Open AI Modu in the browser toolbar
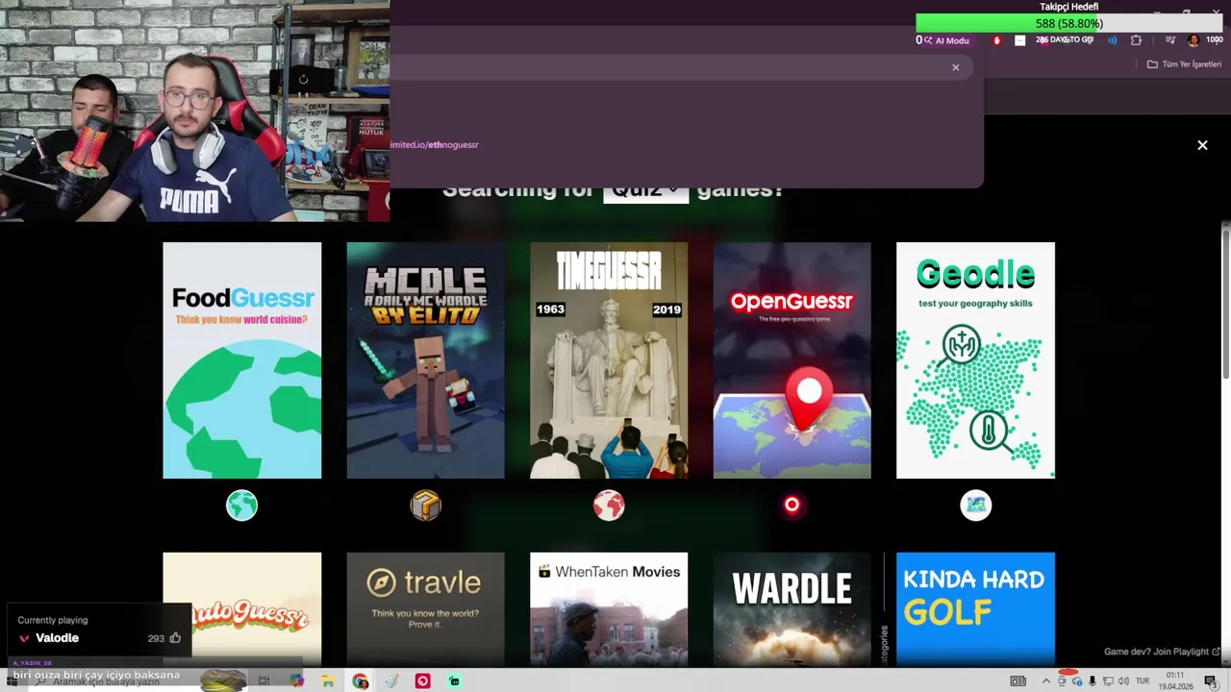Viewport: 1231px width, 692px height. click(945, 40)
